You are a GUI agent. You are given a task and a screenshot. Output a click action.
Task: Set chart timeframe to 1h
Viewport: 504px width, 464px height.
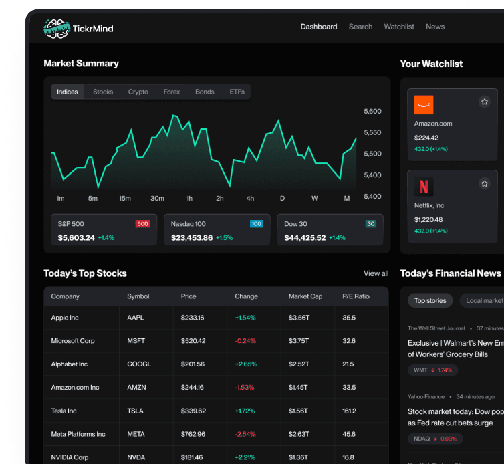click(x=189, y=199)
